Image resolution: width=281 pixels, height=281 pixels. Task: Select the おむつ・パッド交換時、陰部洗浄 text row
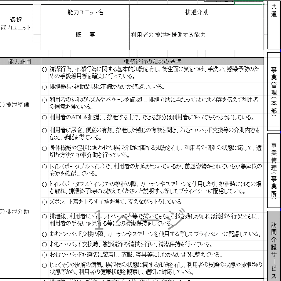point(131,244)
